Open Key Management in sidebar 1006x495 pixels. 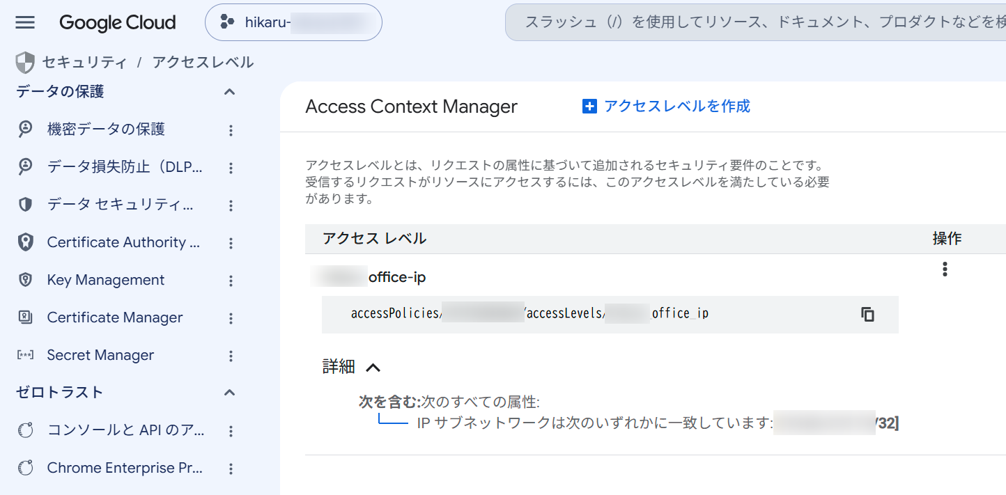click(x=106, y=280)
